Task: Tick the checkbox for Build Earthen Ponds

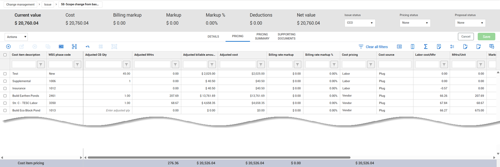Action: [x=5, y=96]
